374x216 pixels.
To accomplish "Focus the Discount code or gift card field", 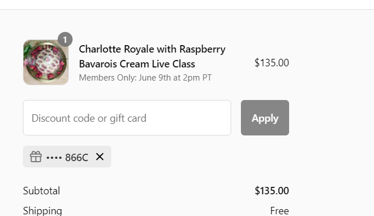I will pos(127,118).
